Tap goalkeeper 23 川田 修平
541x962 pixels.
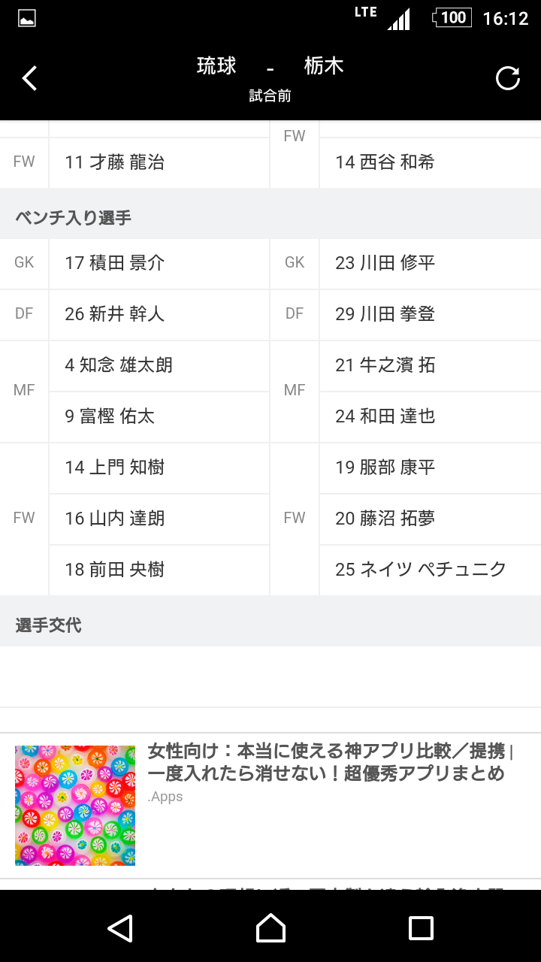click(385, 263)
